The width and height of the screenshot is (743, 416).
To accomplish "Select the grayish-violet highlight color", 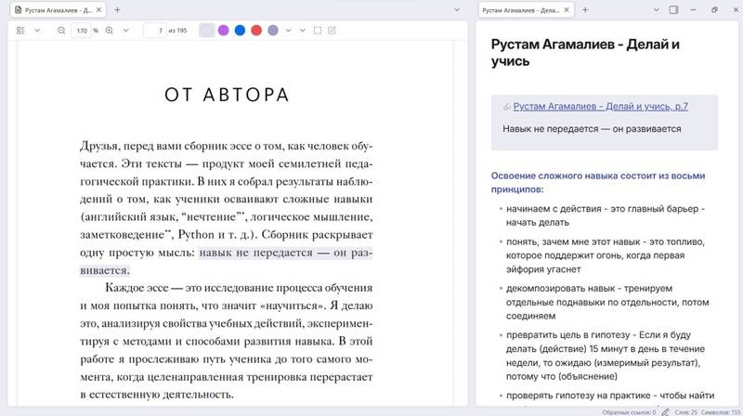I will 273,31.
